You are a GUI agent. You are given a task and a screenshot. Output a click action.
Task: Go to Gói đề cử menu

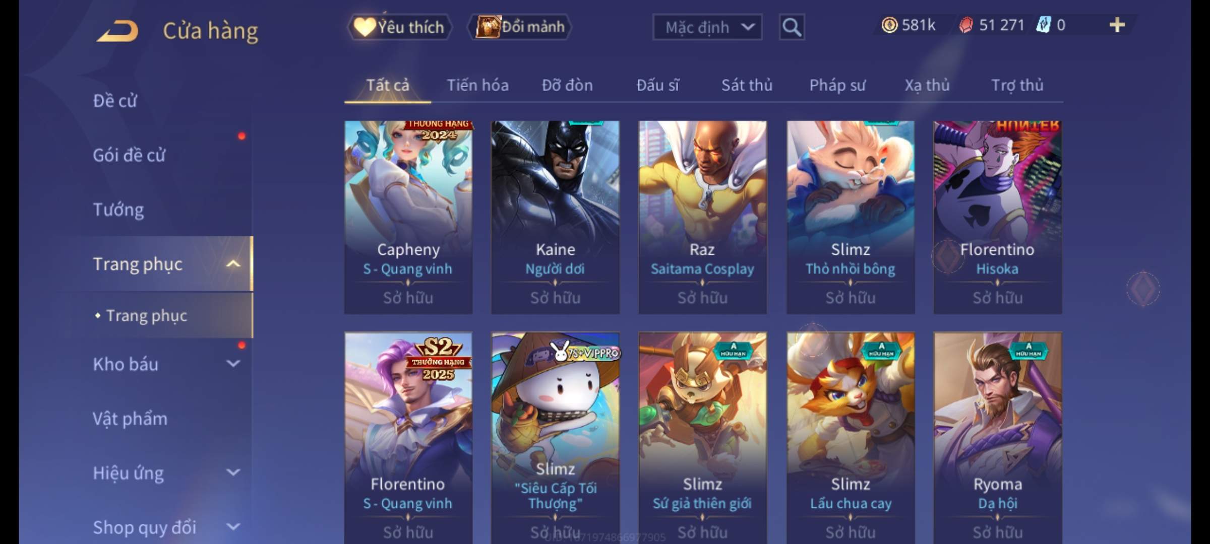coord(129,155)
